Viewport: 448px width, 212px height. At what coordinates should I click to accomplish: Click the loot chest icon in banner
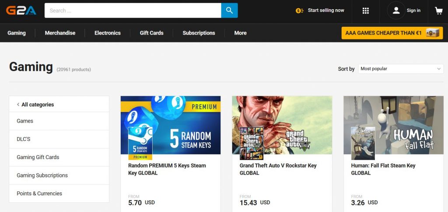point(432,33)
